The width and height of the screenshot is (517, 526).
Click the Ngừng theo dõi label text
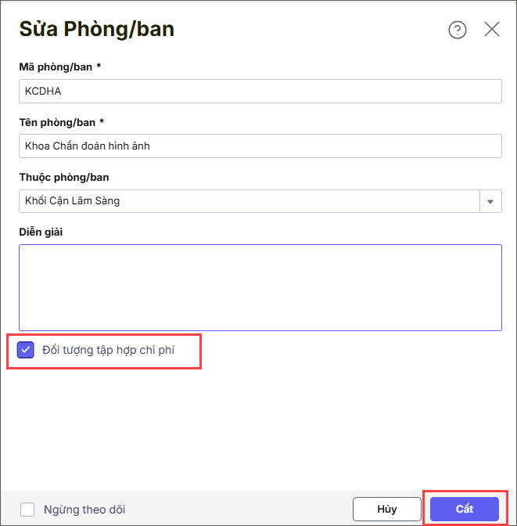tap(84, 510)
